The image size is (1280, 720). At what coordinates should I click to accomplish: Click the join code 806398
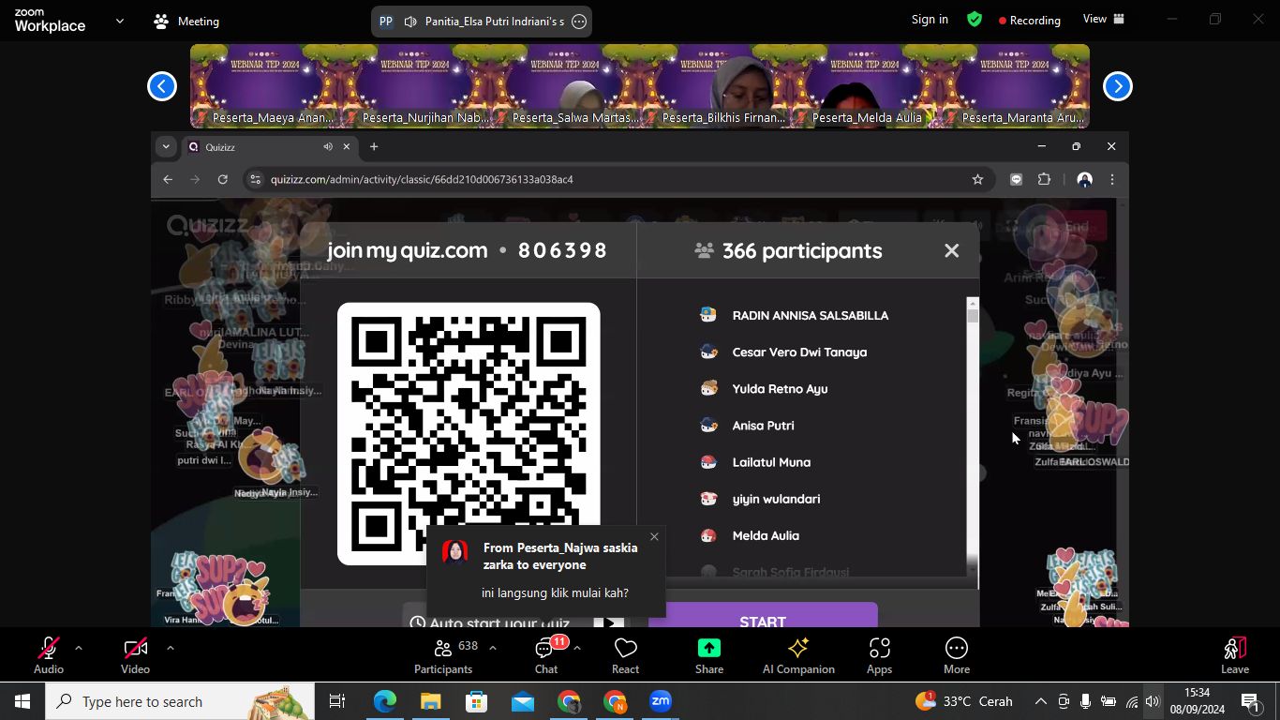tap(562, 250)
